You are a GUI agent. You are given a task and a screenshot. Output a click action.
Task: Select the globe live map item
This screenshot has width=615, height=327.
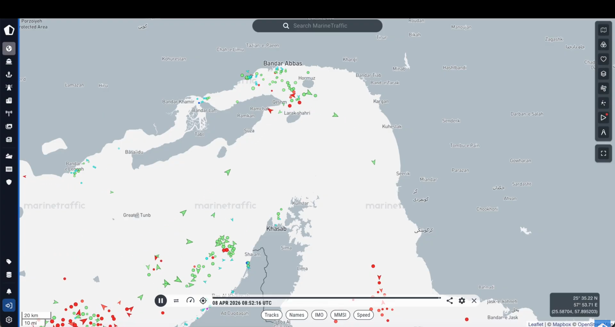(x=9, y=49)
